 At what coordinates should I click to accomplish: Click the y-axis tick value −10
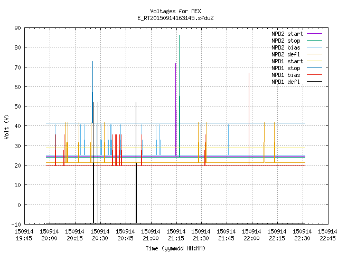16,225
